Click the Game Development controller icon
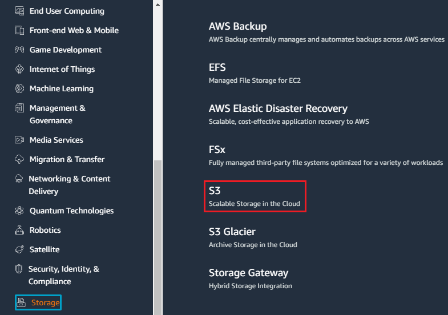This screenshot has width=448, height=315. 19,50
